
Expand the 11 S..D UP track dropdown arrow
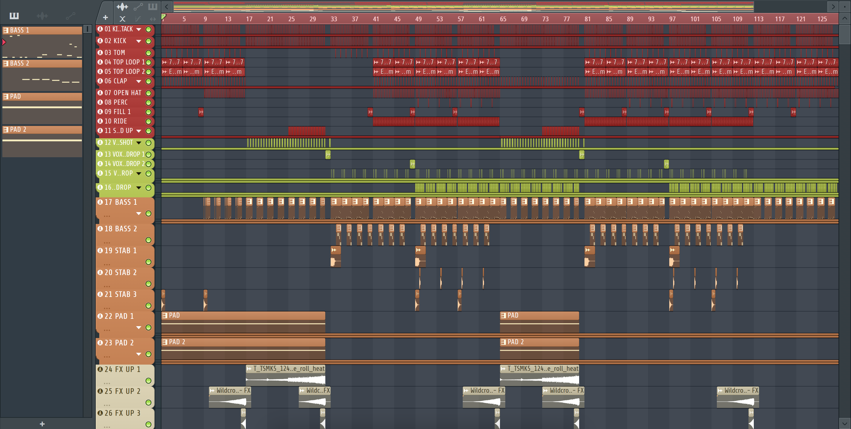(x=139, y=131)
